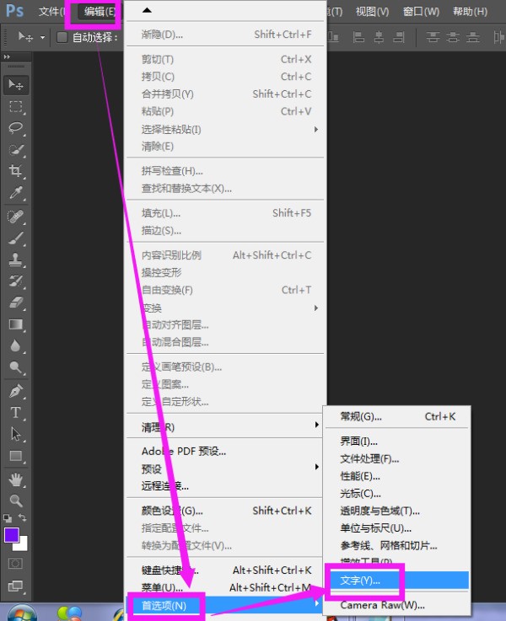The image size is (506, 621).
Task: Click the purple foreground color swatch
Action: point(12,535)
